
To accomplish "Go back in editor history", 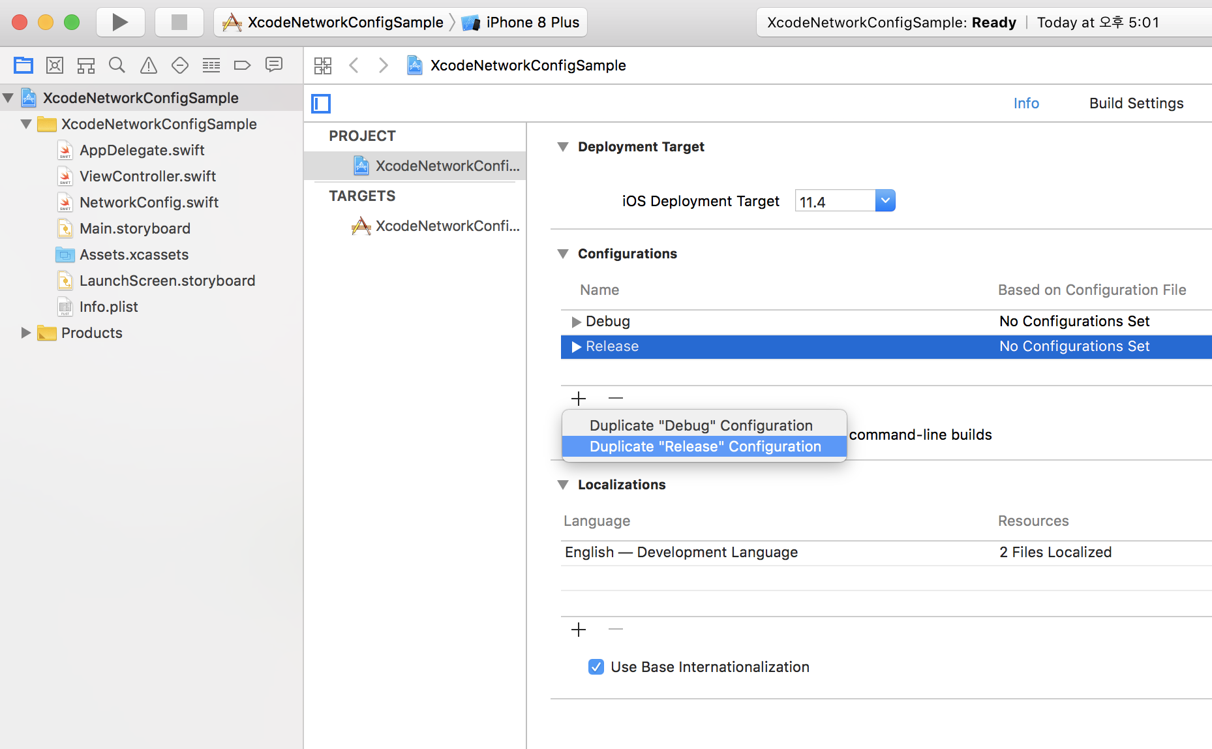I will tap(354, 65).
